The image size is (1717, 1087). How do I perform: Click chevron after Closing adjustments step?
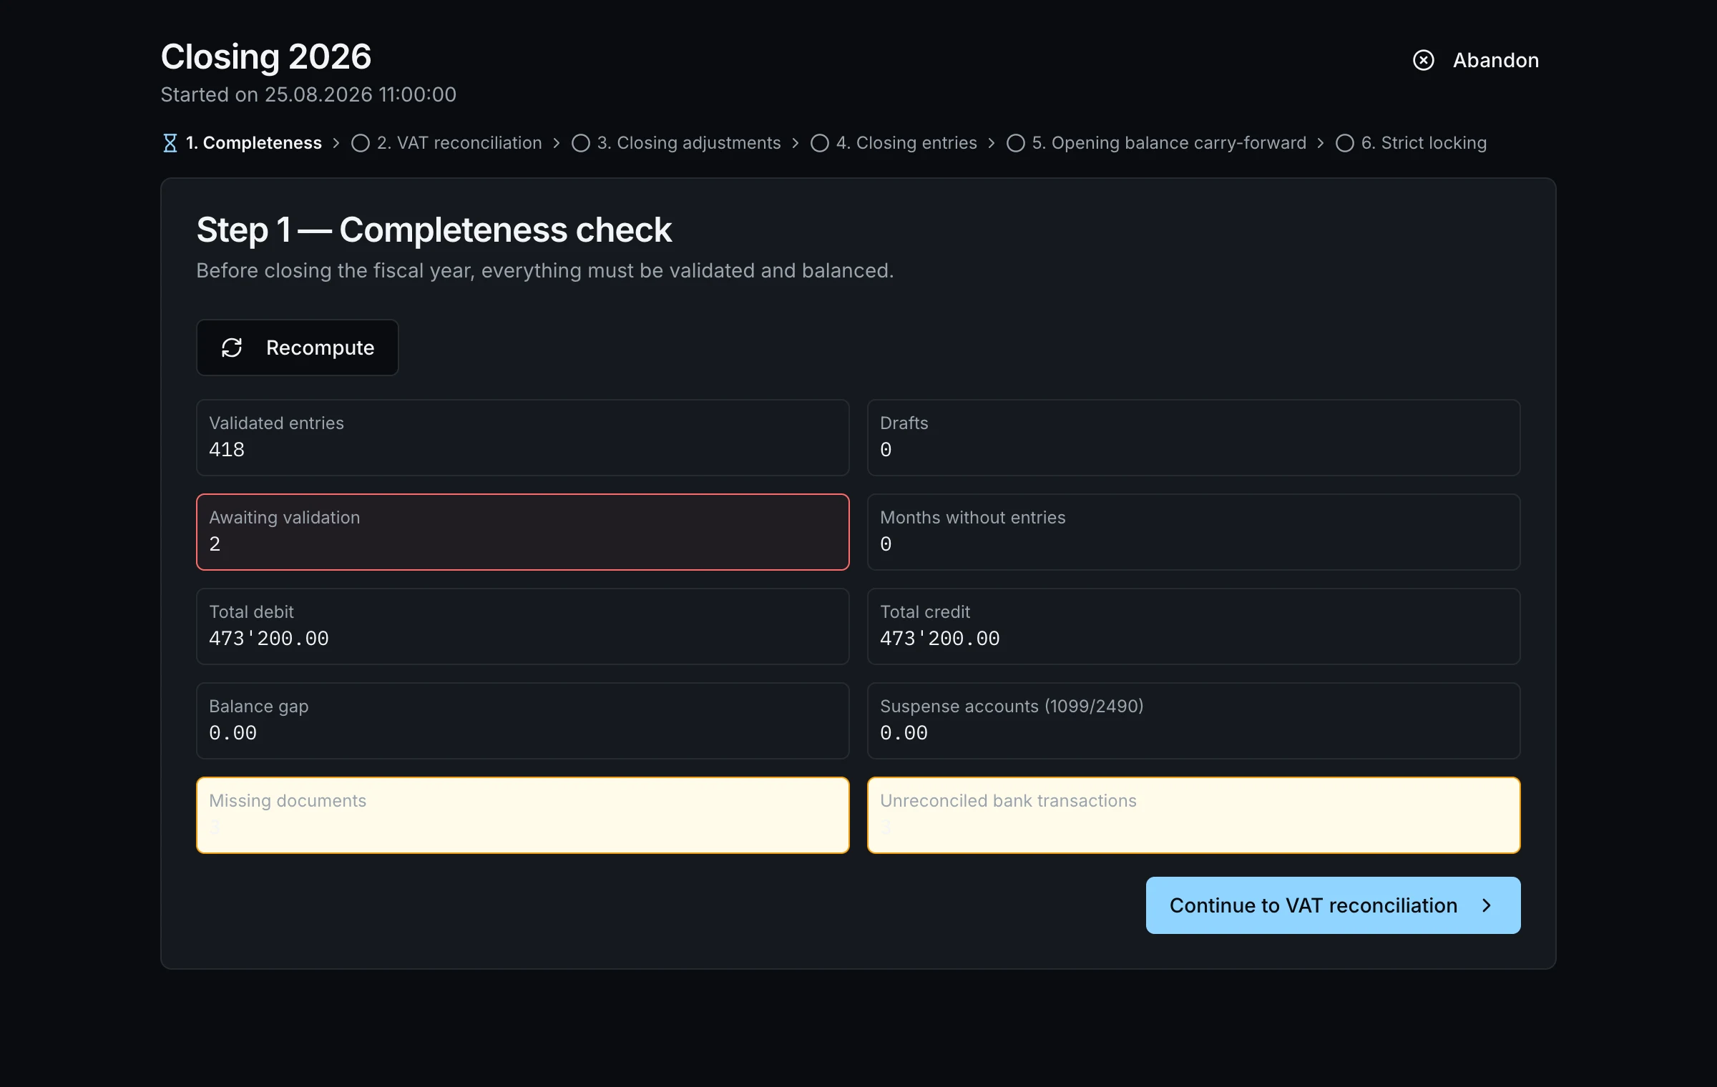click(x=796, y=143)
